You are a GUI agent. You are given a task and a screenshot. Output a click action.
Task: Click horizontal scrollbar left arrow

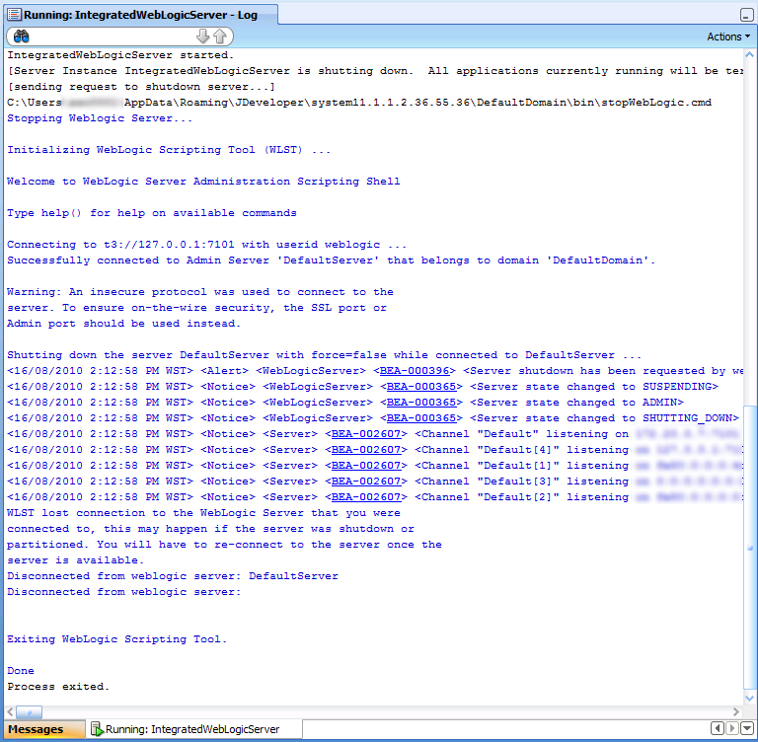point(10,711)
